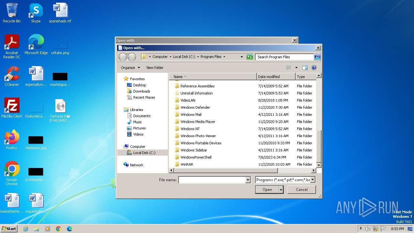Select the WindowsPowerShell folder
The image size is (414, 233).
196,157
